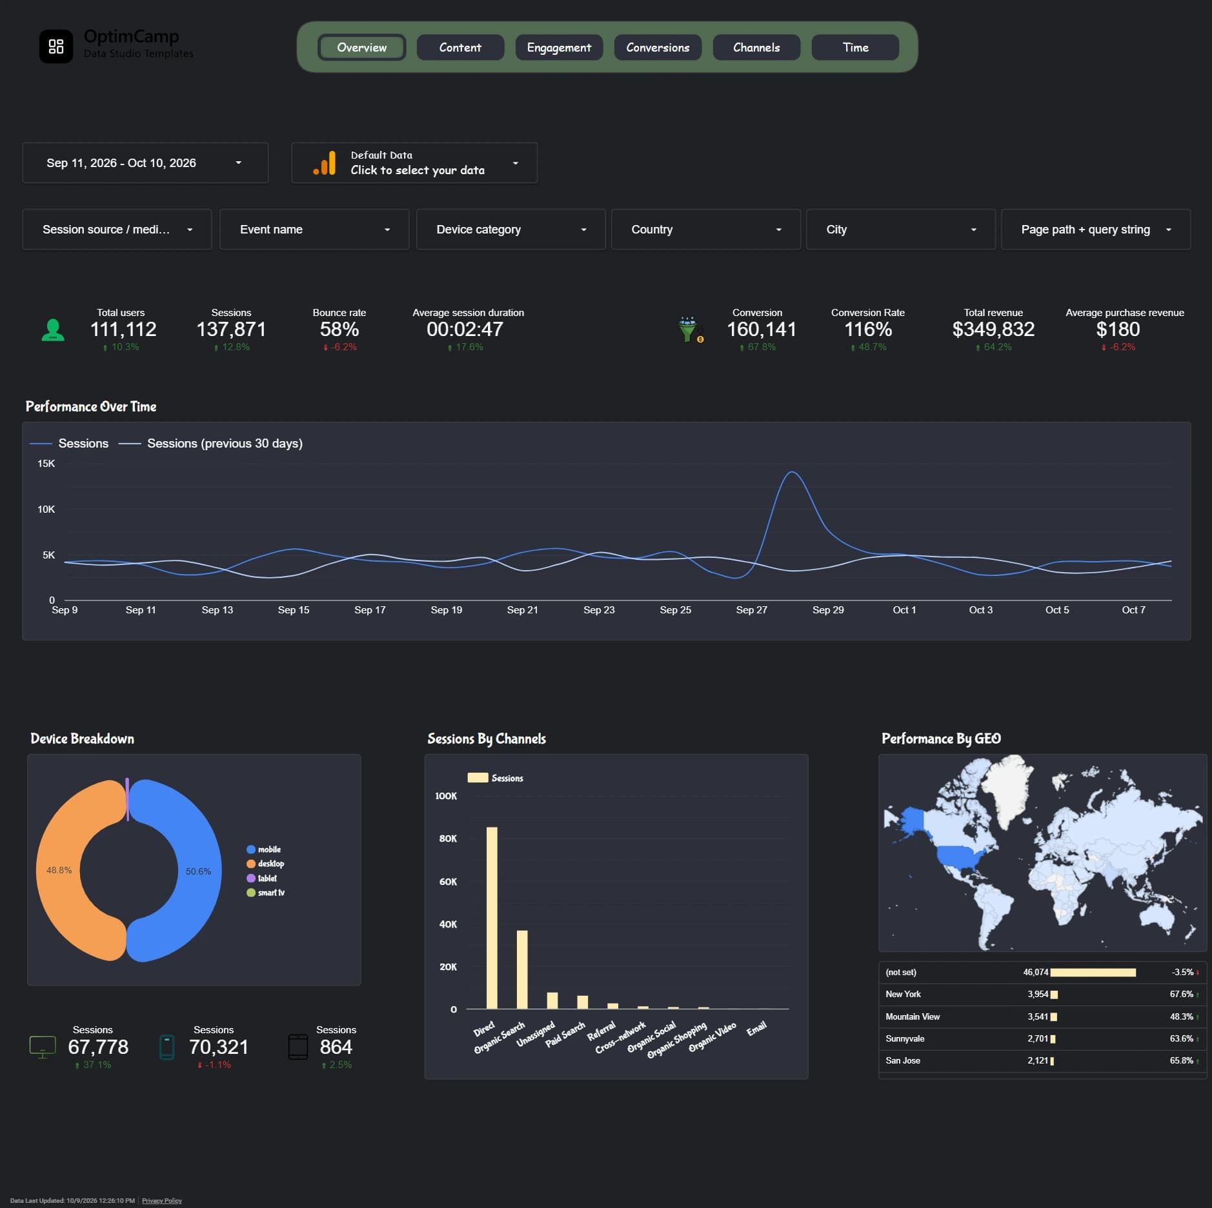The width and height of the screenshot is (1212, 1208).
Task: Expand the Page path + query string filter
Action: point(1096,230)
